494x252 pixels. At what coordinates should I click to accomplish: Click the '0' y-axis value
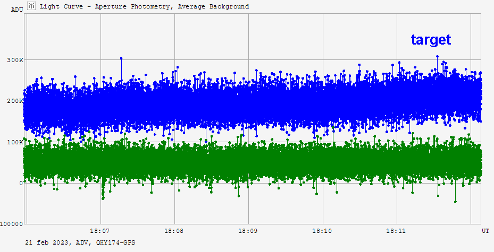(21, 183)
